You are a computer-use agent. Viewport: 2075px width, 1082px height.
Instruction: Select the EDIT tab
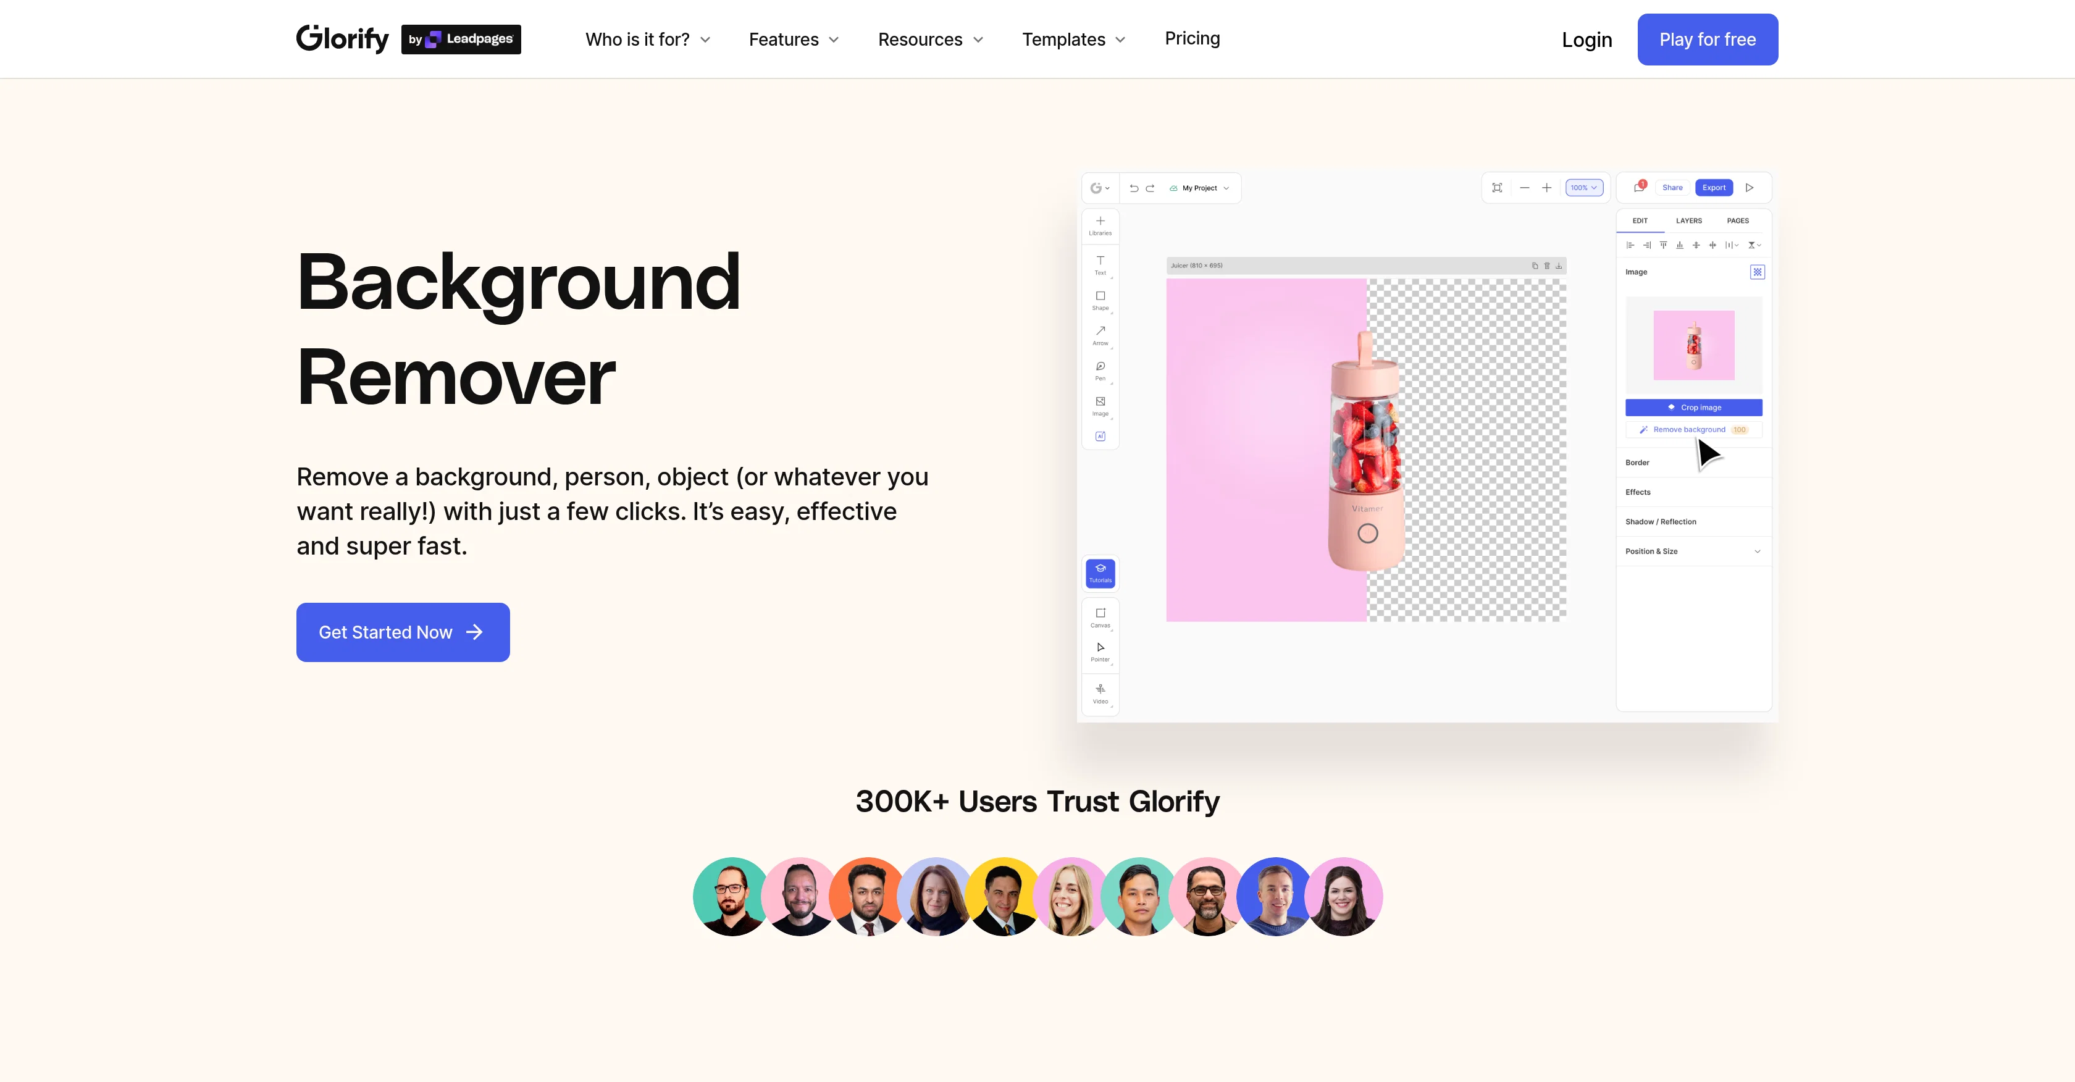point(1640,220)
